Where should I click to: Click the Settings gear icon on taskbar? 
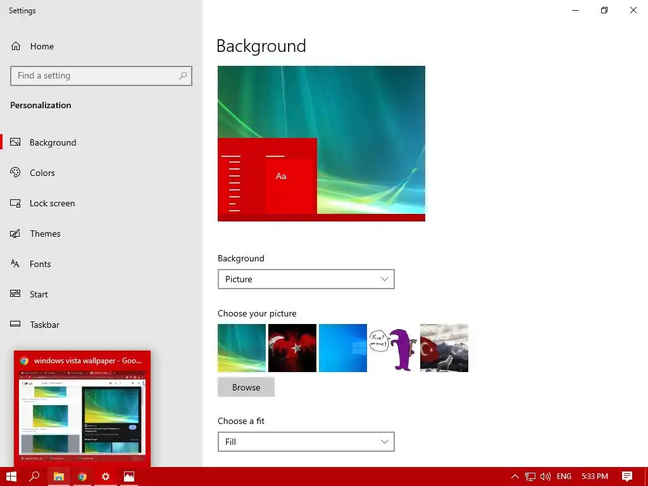tap(106, 477)
